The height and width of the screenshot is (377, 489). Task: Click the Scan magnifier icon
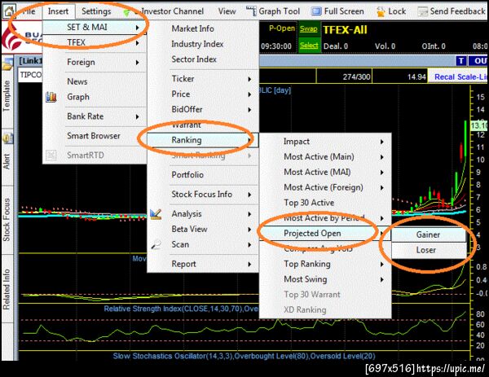156,244
